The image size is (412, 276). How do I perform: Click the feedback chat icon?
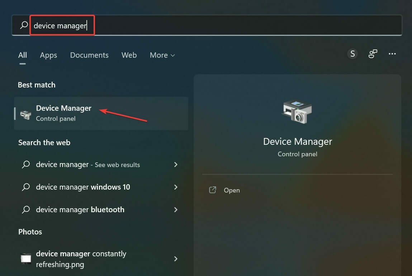(x=373, y=54)
